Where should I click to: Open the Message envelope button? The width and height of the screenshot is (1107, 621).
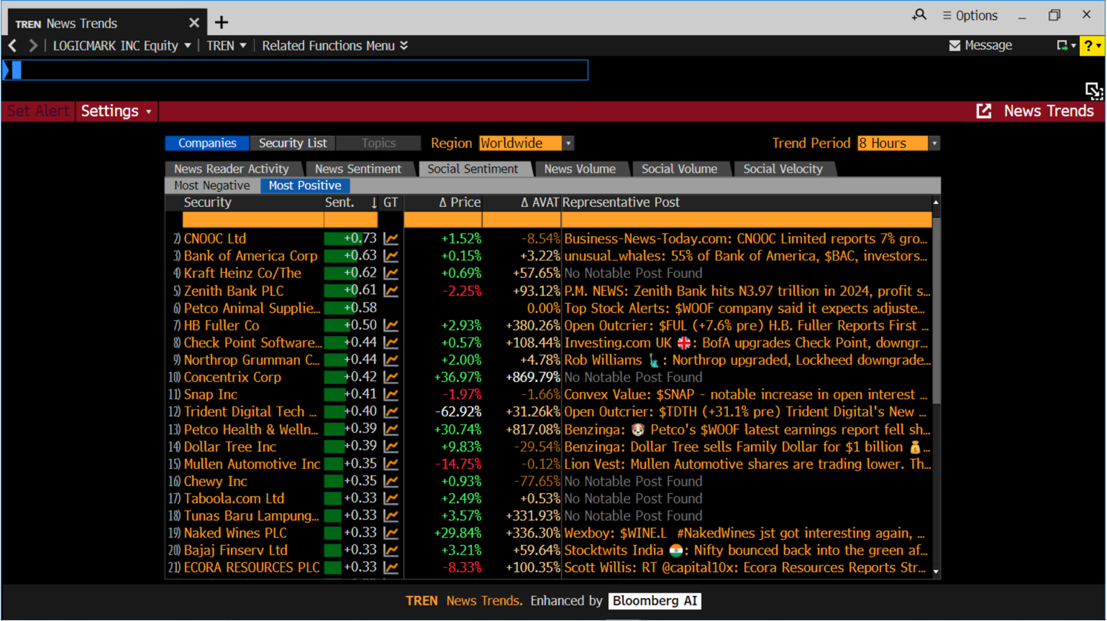(980, 45)
